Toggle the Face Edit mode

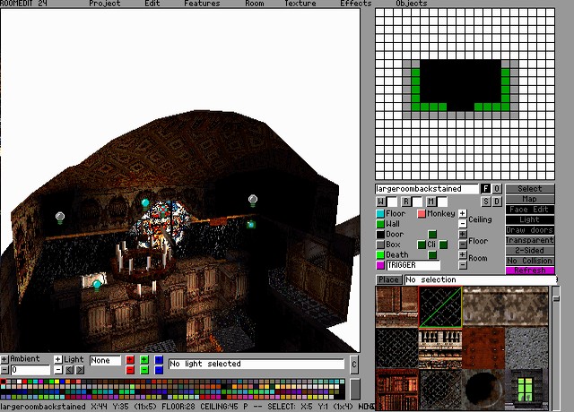[530, 210]
